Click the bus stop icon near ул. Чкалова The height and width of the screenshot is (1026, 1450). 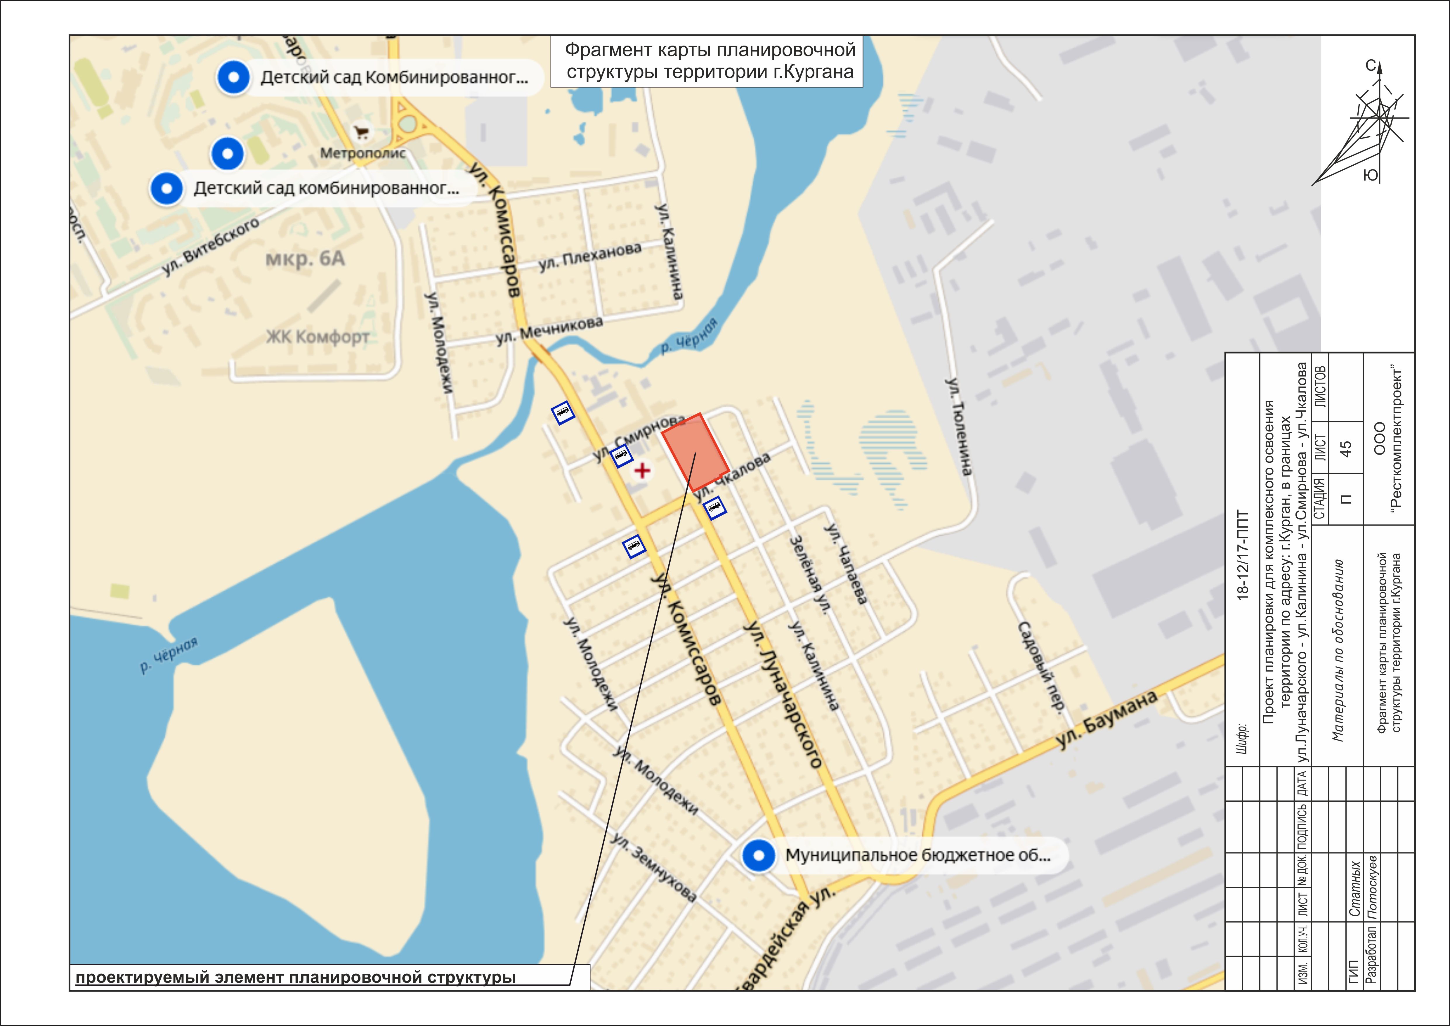click(714, 507)
